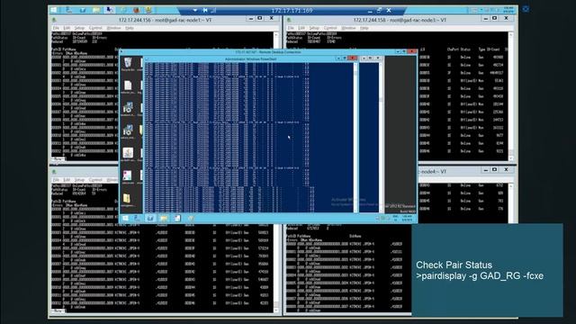Viewport: 576px width, 324px height.
Task: Click inner remote desktop taskbar clock
Action: 407,218
